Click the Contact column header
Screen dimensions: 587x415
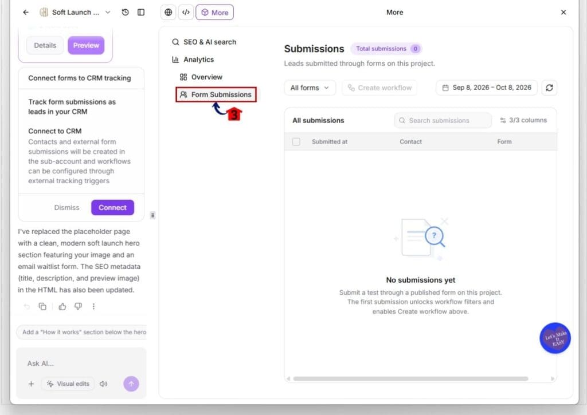[410, 142]
